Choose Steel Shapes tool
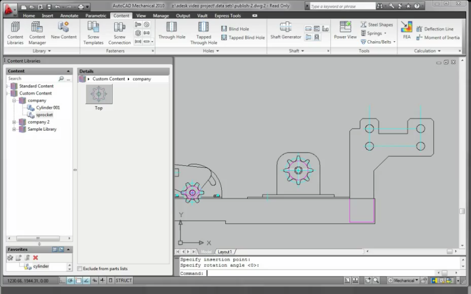This screenshot has width=471, height=294. click(x=377, y=24)
